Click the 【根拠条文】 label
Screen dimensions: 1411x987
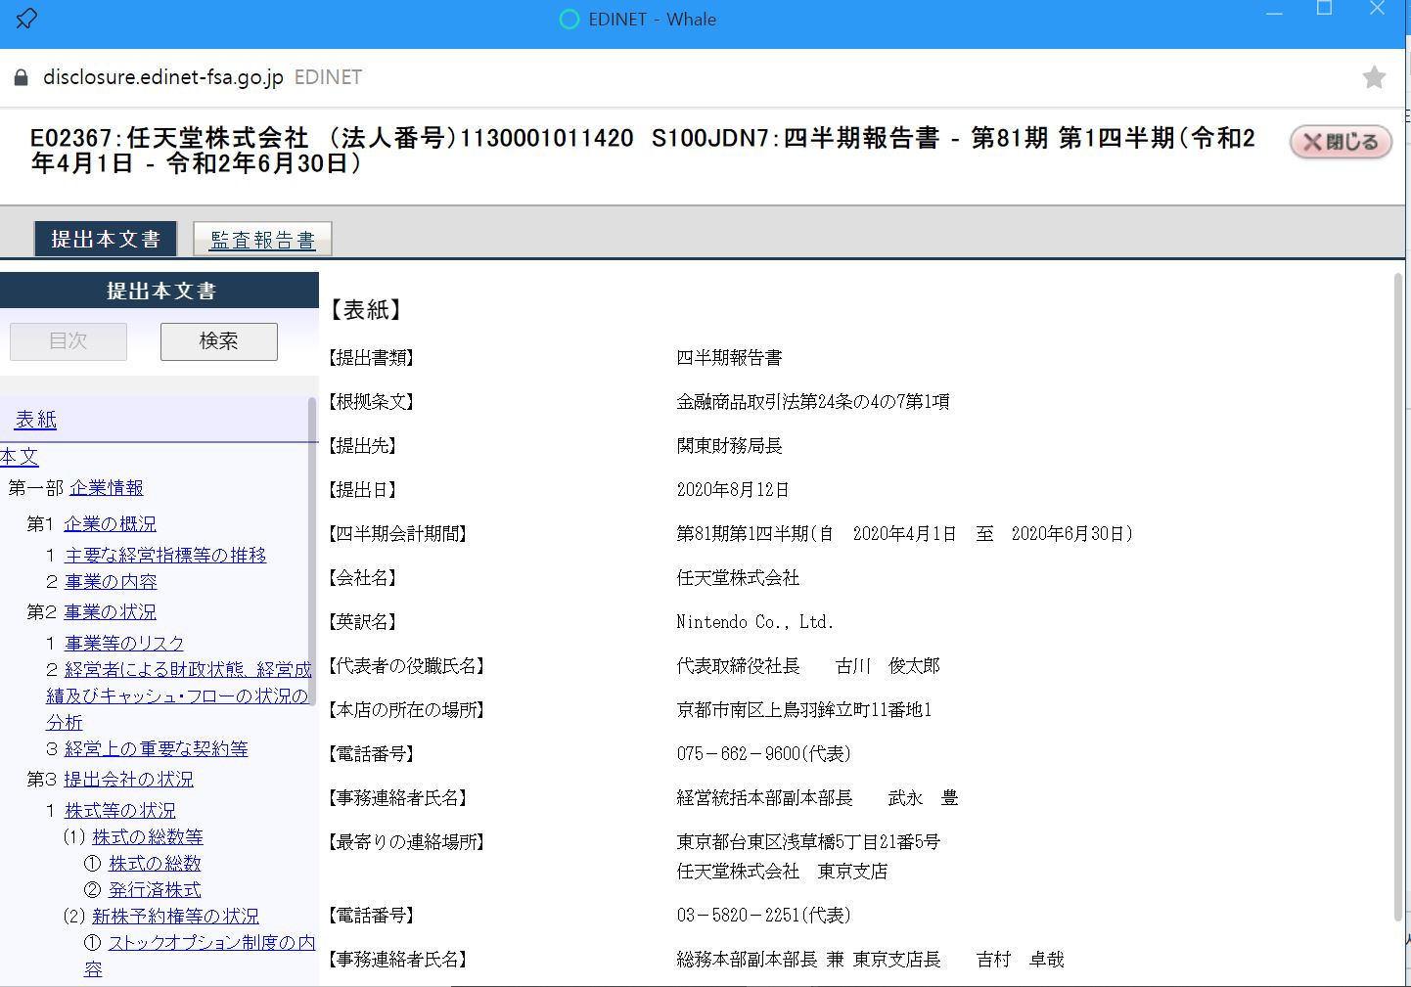(x=371, y=402)
